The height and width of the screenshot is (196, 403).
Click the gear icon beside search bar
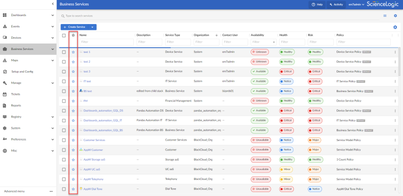(395, 16)
